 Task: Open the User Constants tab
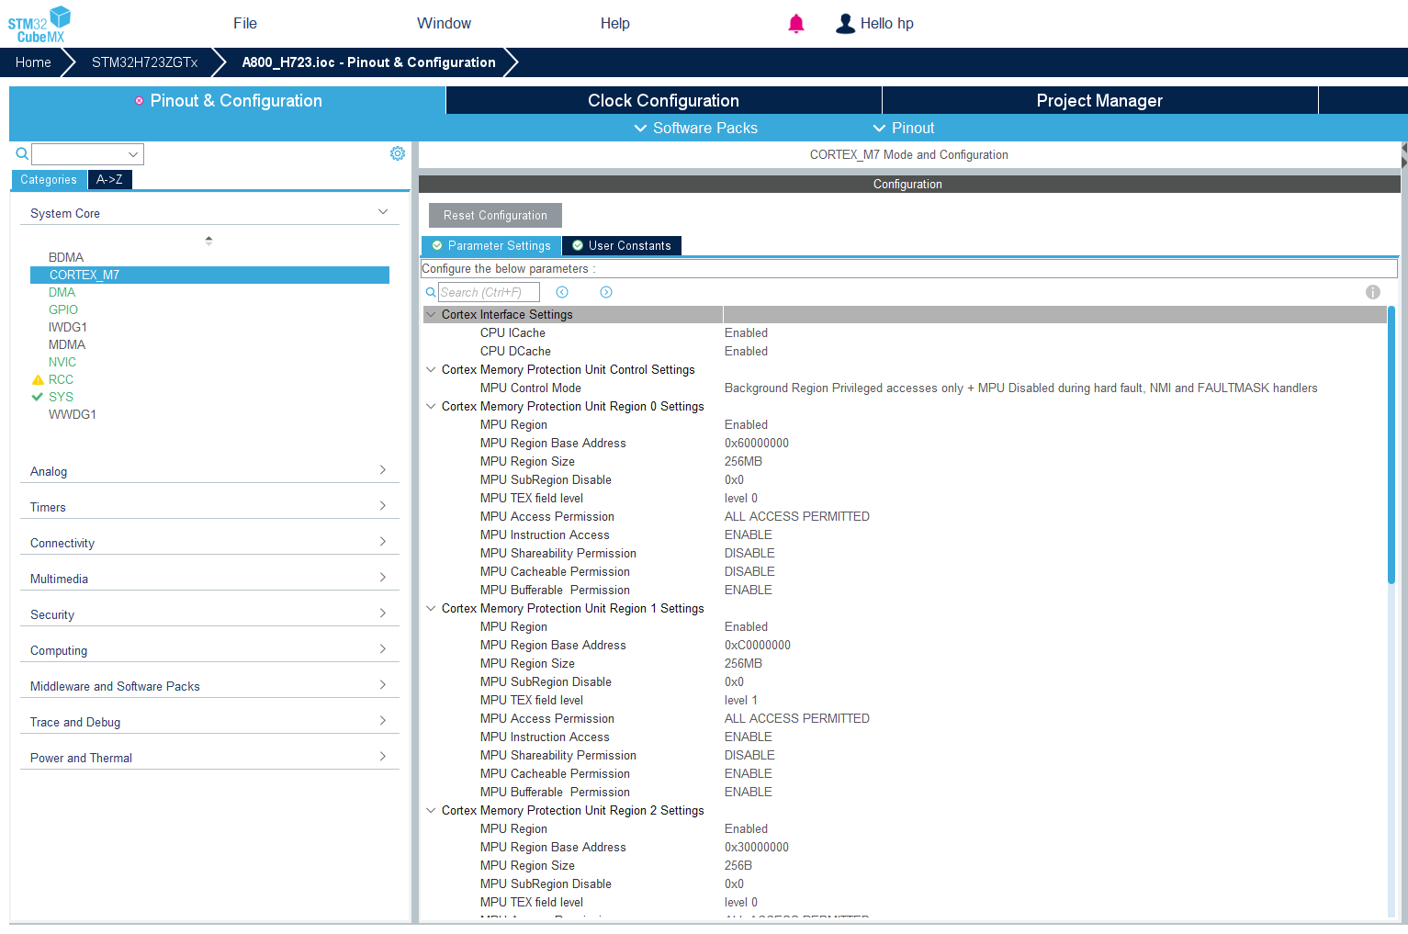point(622,245)
